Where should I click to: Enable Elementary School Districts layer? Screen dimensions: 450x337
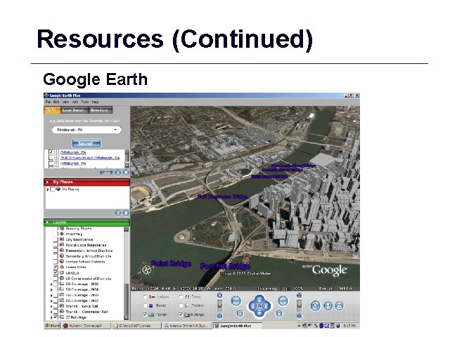click(56, 251)
